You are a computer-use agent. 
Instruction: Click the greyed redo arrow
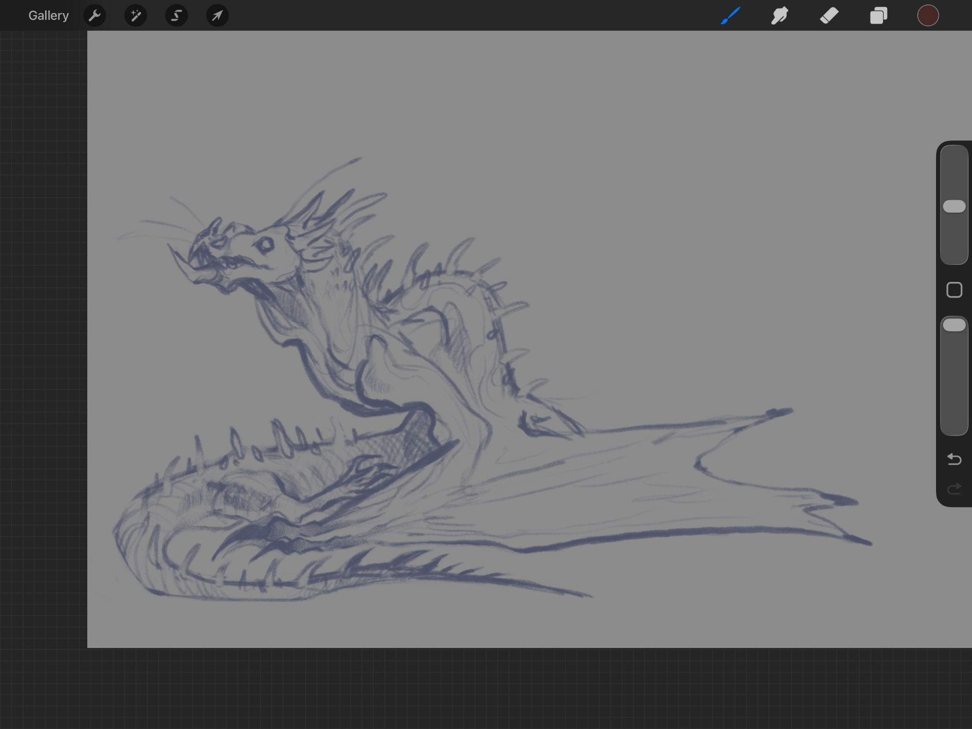[x=954, y=488]
